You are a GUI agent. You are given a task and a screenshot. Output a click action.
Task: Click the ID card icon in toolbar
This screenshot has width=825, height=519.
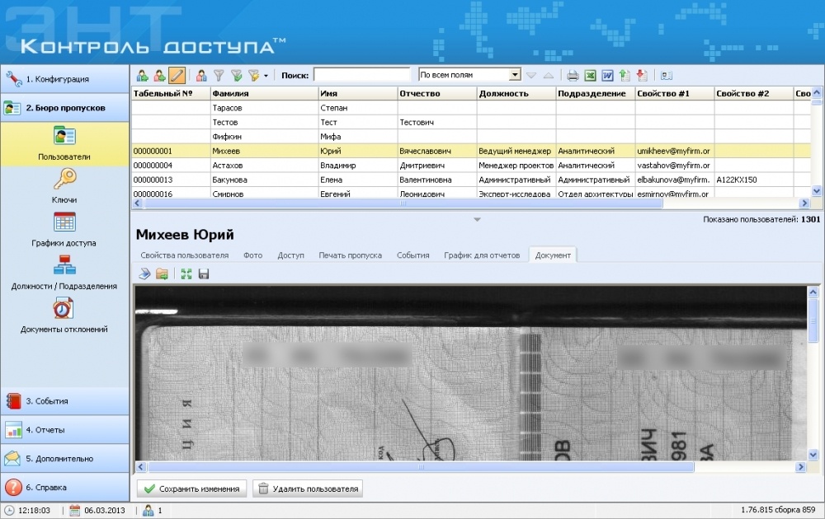pos(667,76)
